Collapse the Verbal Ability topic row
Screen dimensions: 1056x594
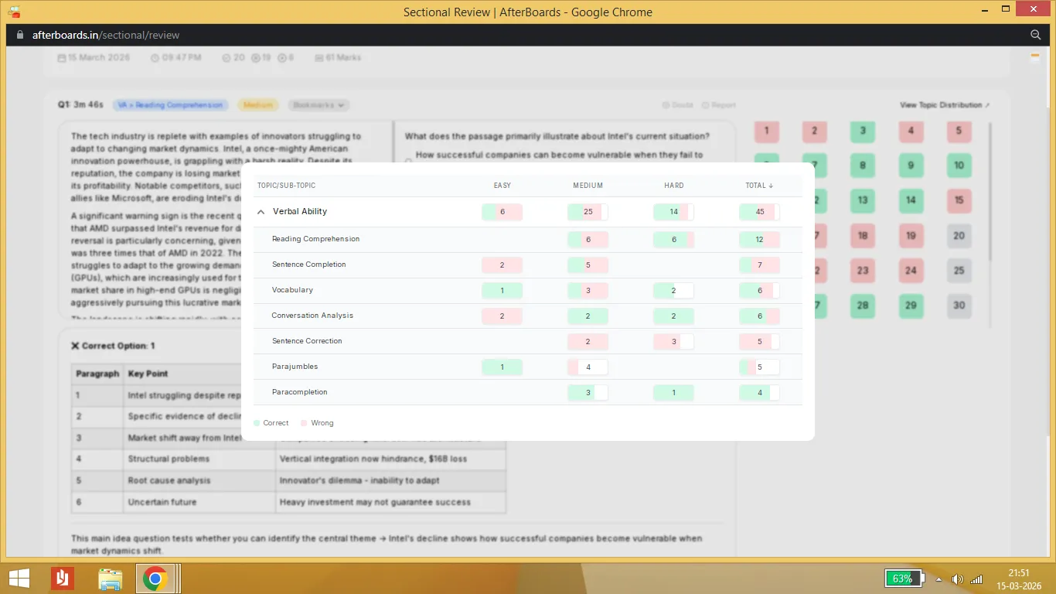tap(261, 212)
